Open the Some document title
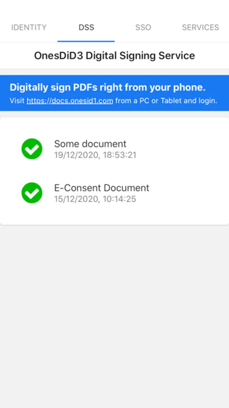The image size is (229, 408). point(90,144)
